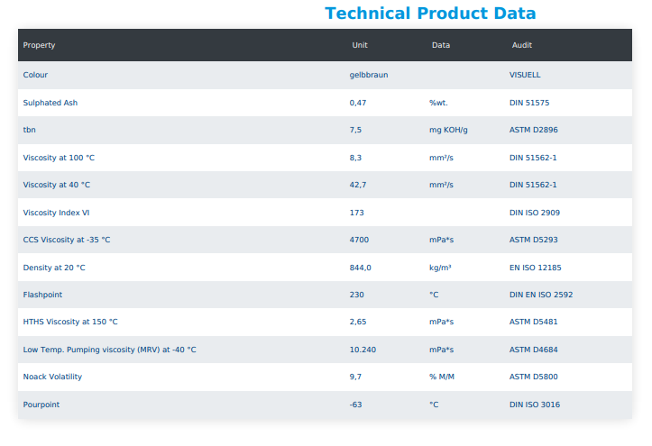Image resolution: width=652 pixels, height=446 pixels.
Task: Click '°C' in the Pourpoint row
Action: (434, 405)
